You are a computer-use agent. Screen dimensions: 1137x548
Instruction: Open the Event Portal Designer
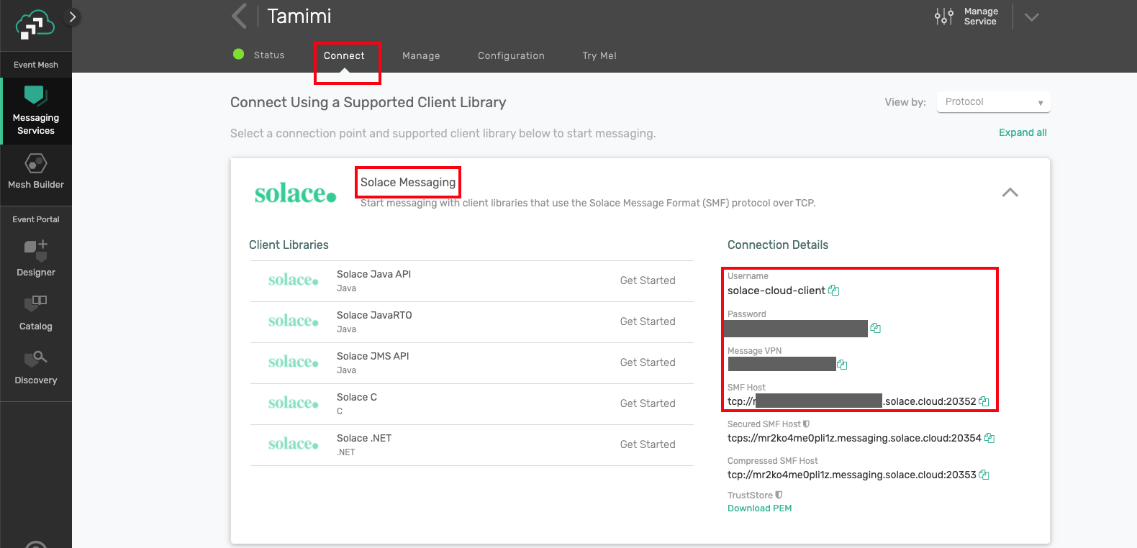36,259
